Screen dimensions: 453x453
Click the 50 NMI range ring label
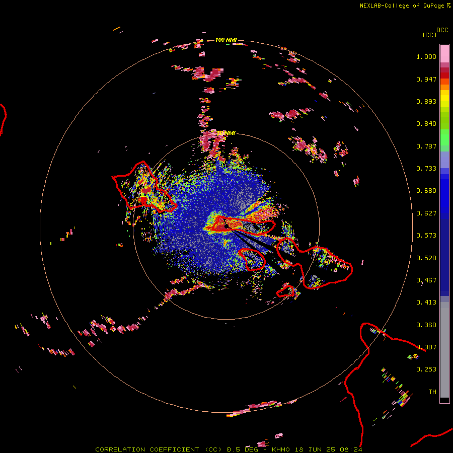pos(226,133)
